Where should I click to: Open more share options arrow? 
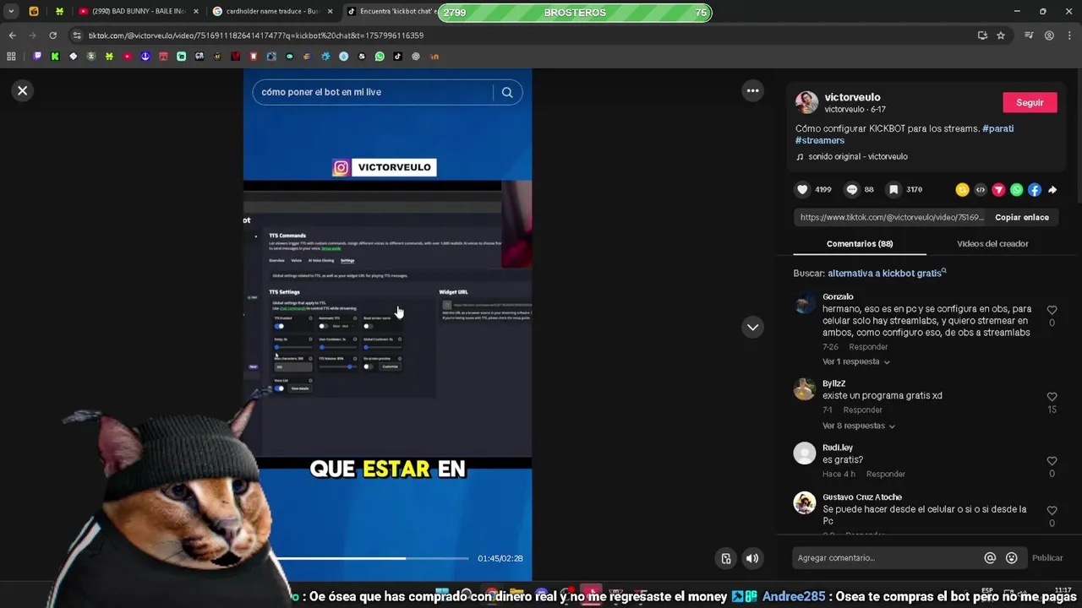pos(1052,190)
